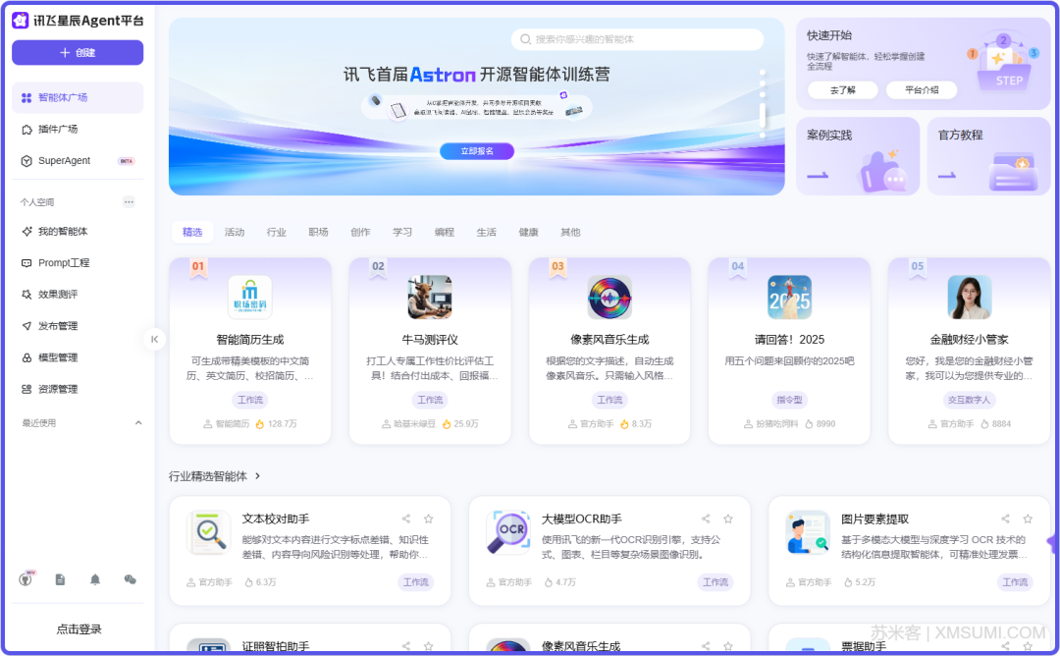Click the 工作流 tag on 大模型OCR助手

715,582
